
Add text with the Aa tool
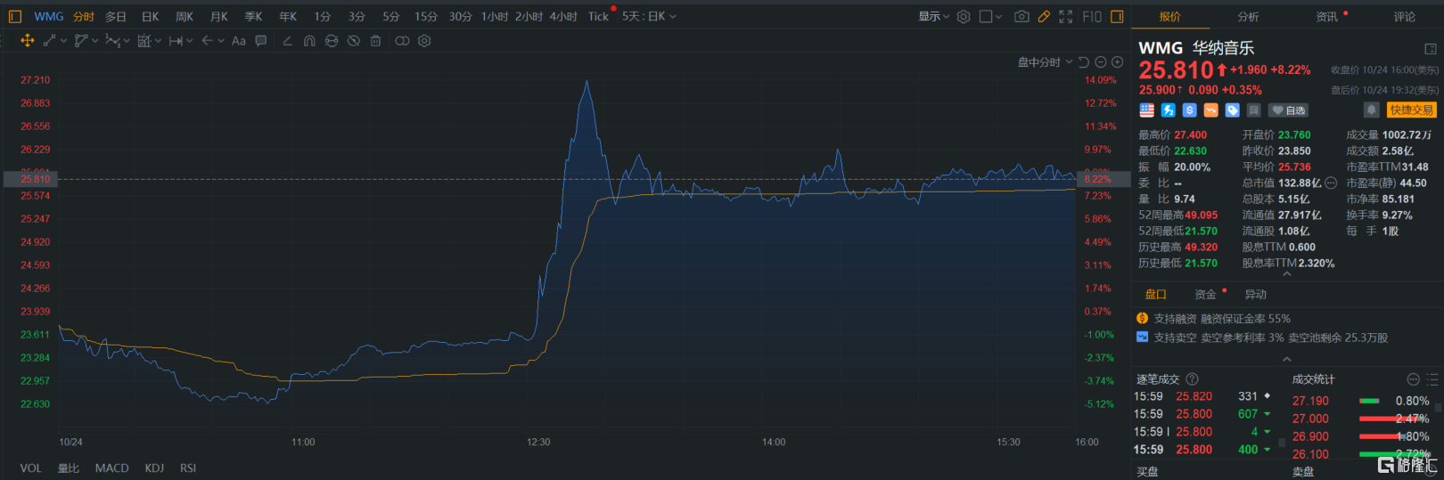tap(238, 41)
